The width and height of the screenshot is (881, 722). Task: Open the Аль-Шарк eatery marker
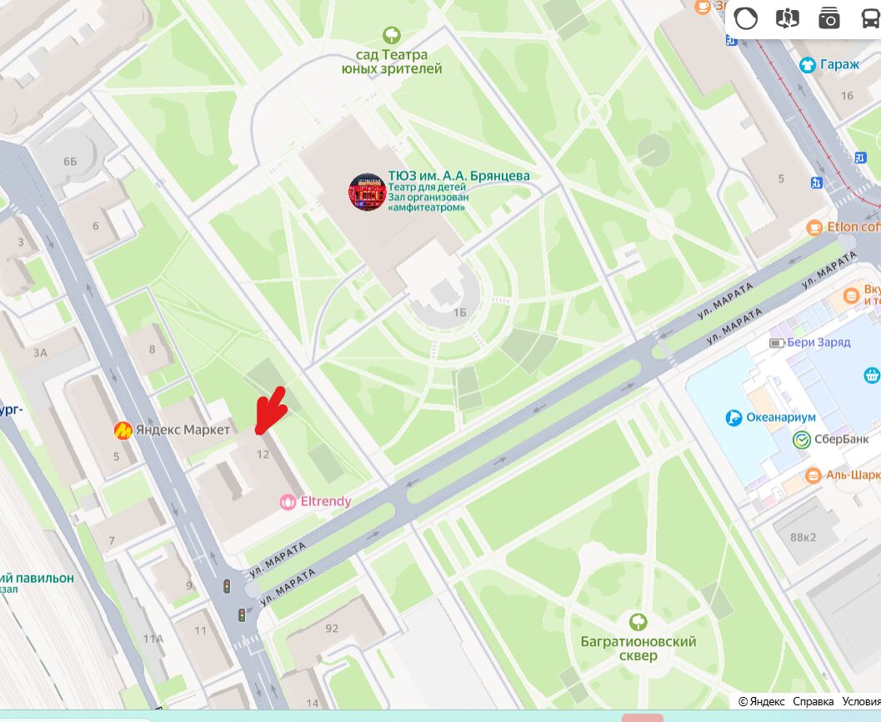813,476
